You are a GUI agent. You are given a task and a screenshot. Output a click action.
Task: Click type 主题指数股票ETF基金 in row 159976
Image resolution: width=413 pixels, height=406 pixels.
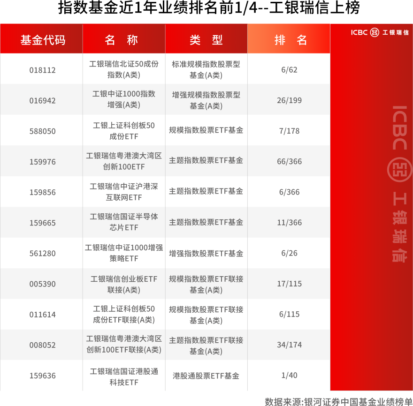click(x=206, y=160)
